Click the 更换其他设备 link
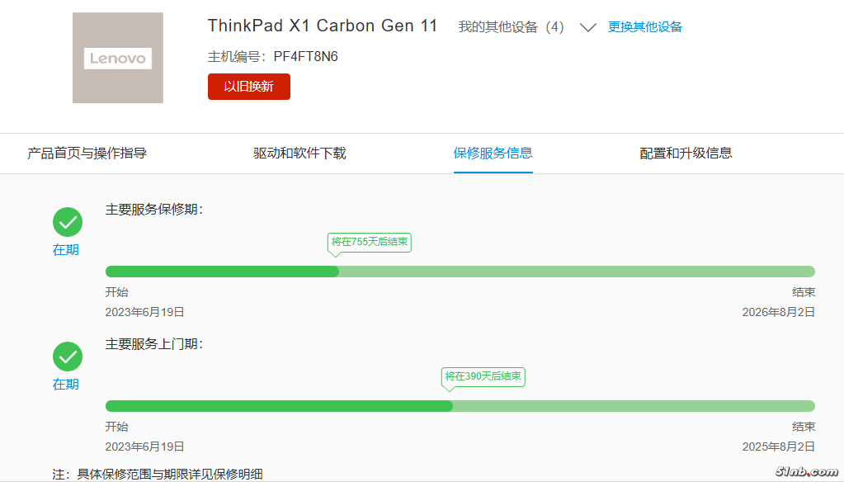This screenshot has height=482, width=844. point(645,26)
